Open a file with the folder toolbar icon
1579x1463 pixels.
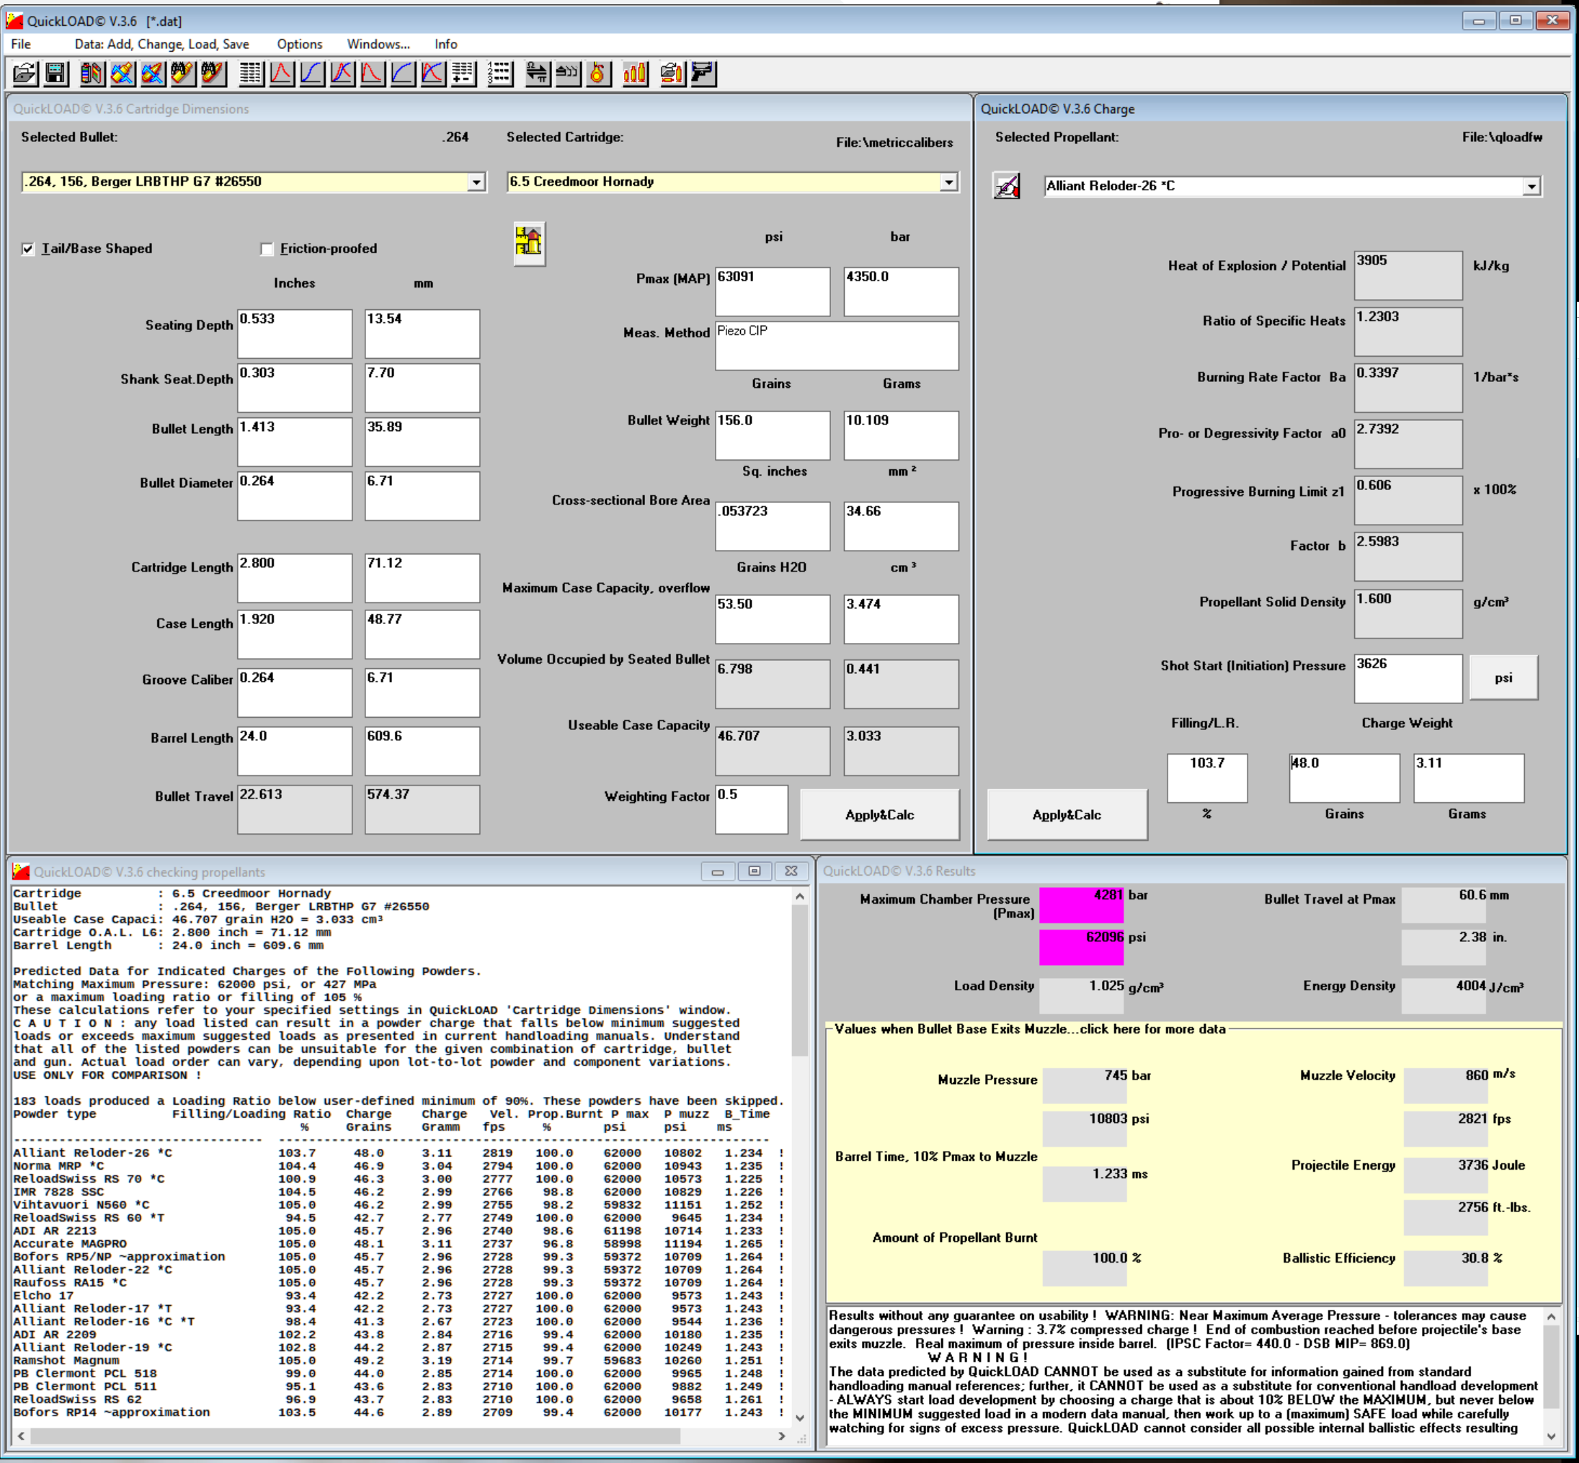pos(25,74)
